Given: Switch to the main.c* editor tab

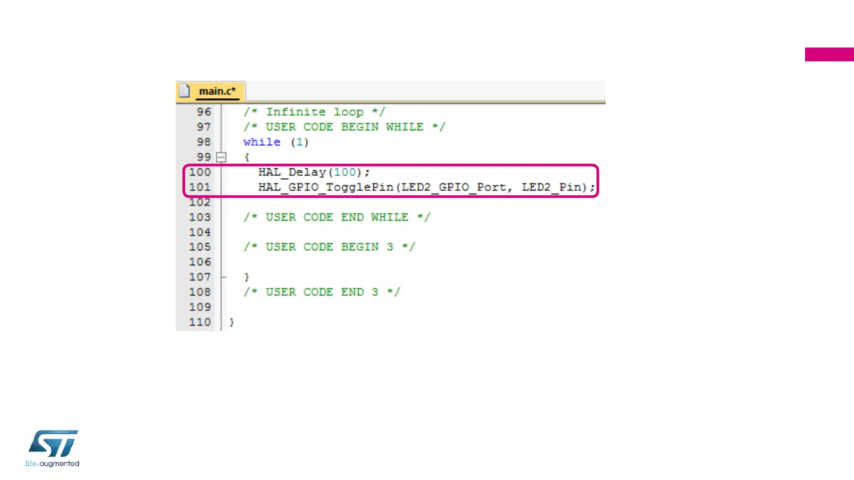Looking at the screenshot, I should (210, 91).
